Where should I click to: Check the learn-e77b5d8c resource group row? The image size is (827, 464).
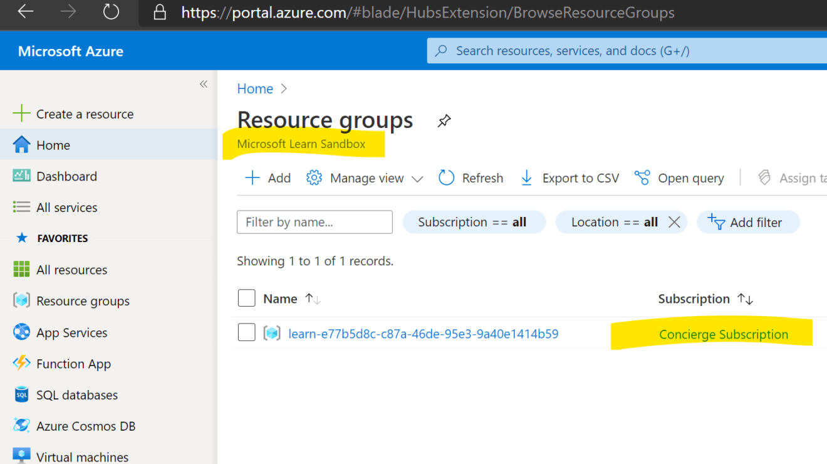247,332
